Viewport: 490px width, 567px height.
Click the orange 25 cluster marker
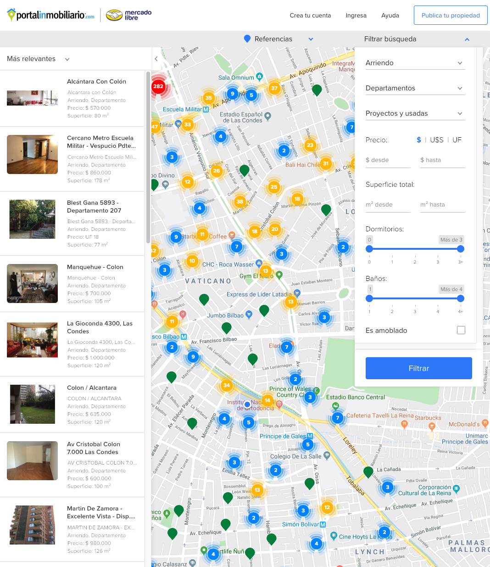click(274, 187)
